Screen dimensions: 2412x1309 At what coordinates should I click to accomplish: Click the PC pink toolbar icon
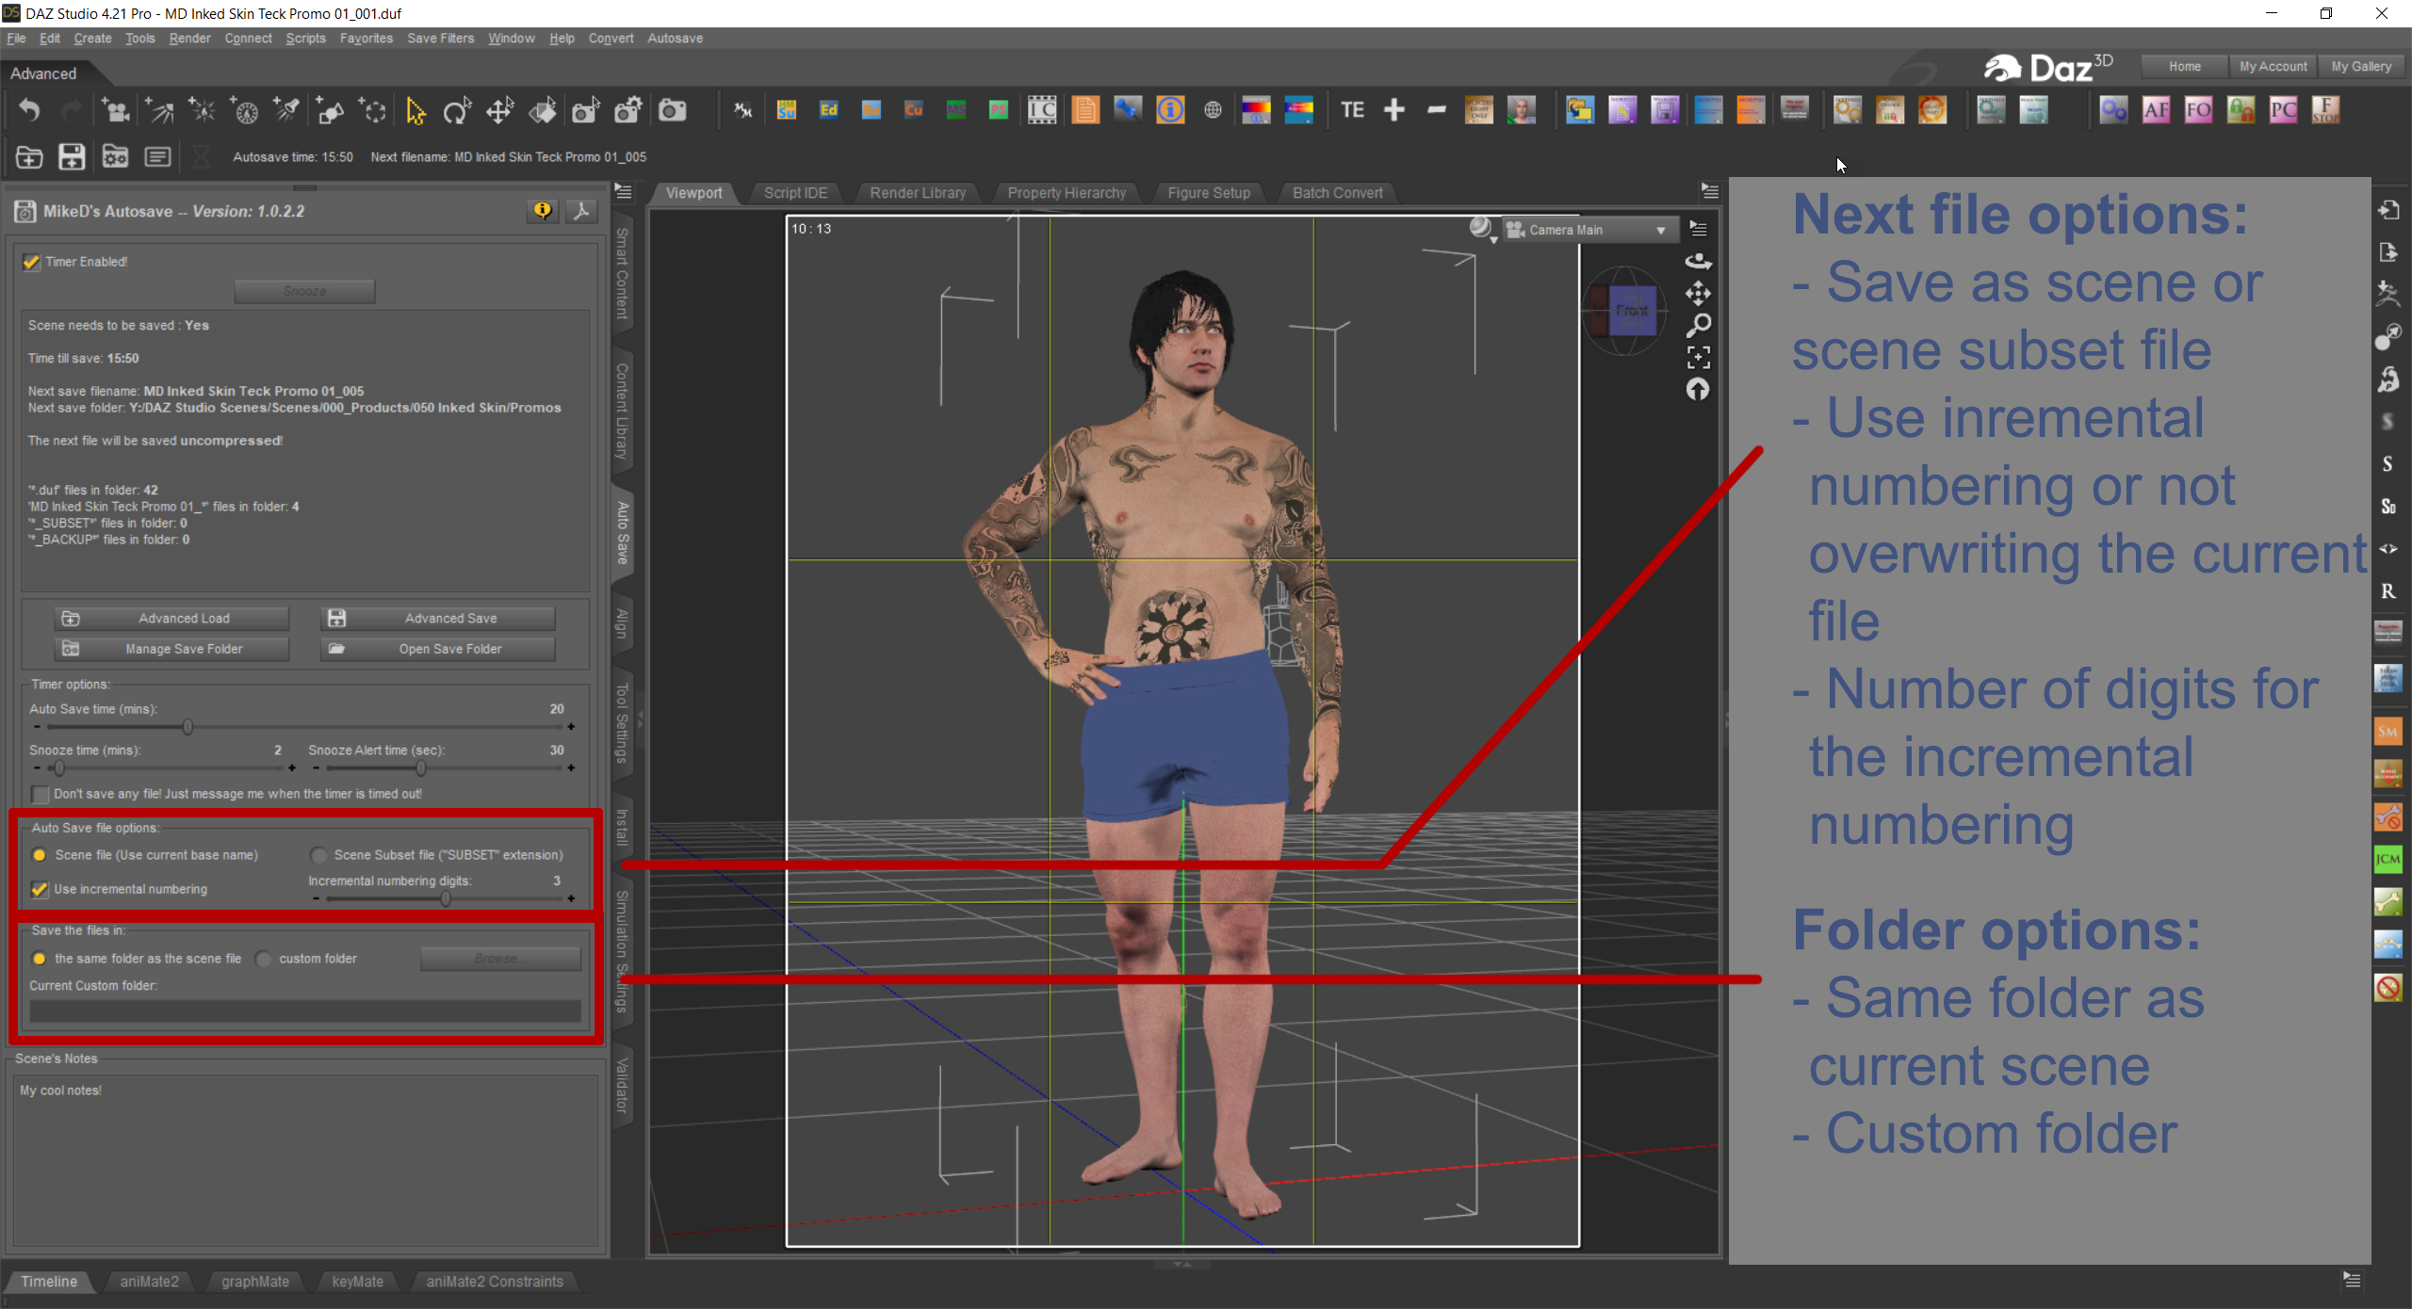[x=2283, y=111]
